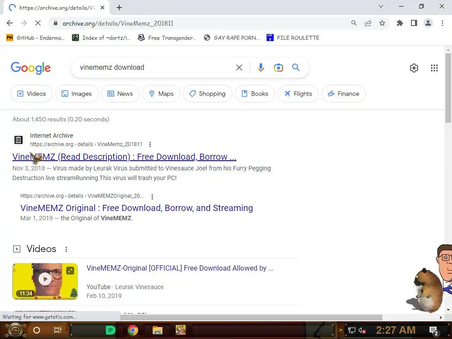Image resolution: width=452 pixels, height=339 pixels.
Task: Toggle the browser side panel
Action: click(414, 23)
